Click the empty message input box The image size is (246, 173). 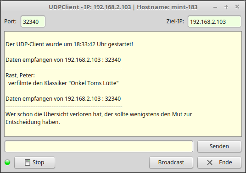pos(99,146)
